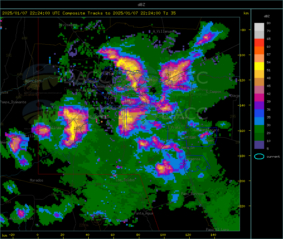Select the bright green 20–30 dBZ swatch

click(x=259, y=129)
